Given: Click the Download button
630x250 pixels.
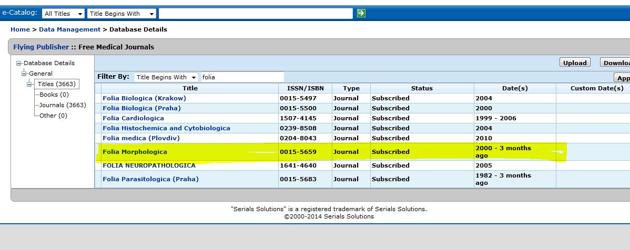Looking at the screenshot, I should [615, 62].
